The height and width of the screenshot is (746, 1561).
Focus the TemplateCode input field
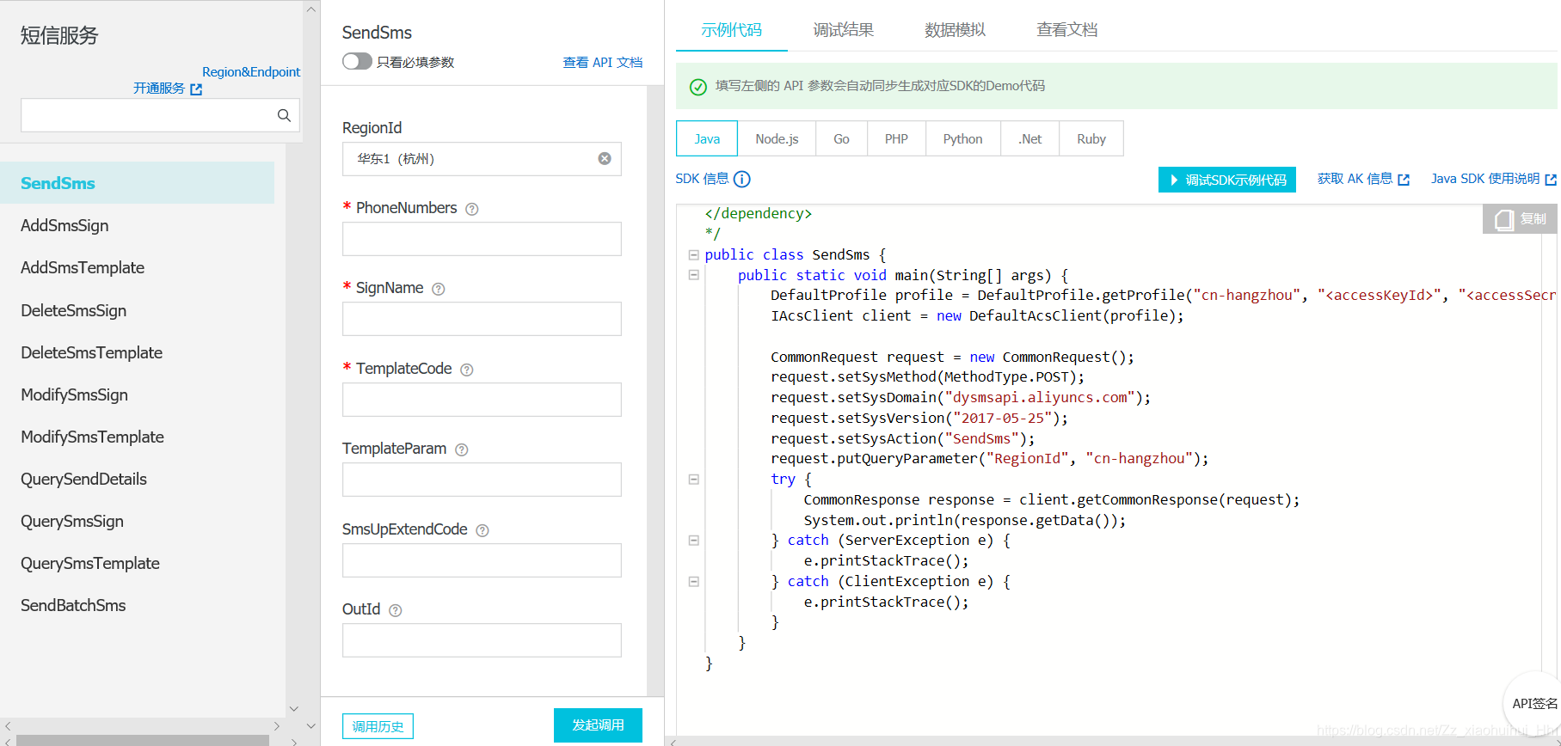pyautogui.click(x=482, y=400)
